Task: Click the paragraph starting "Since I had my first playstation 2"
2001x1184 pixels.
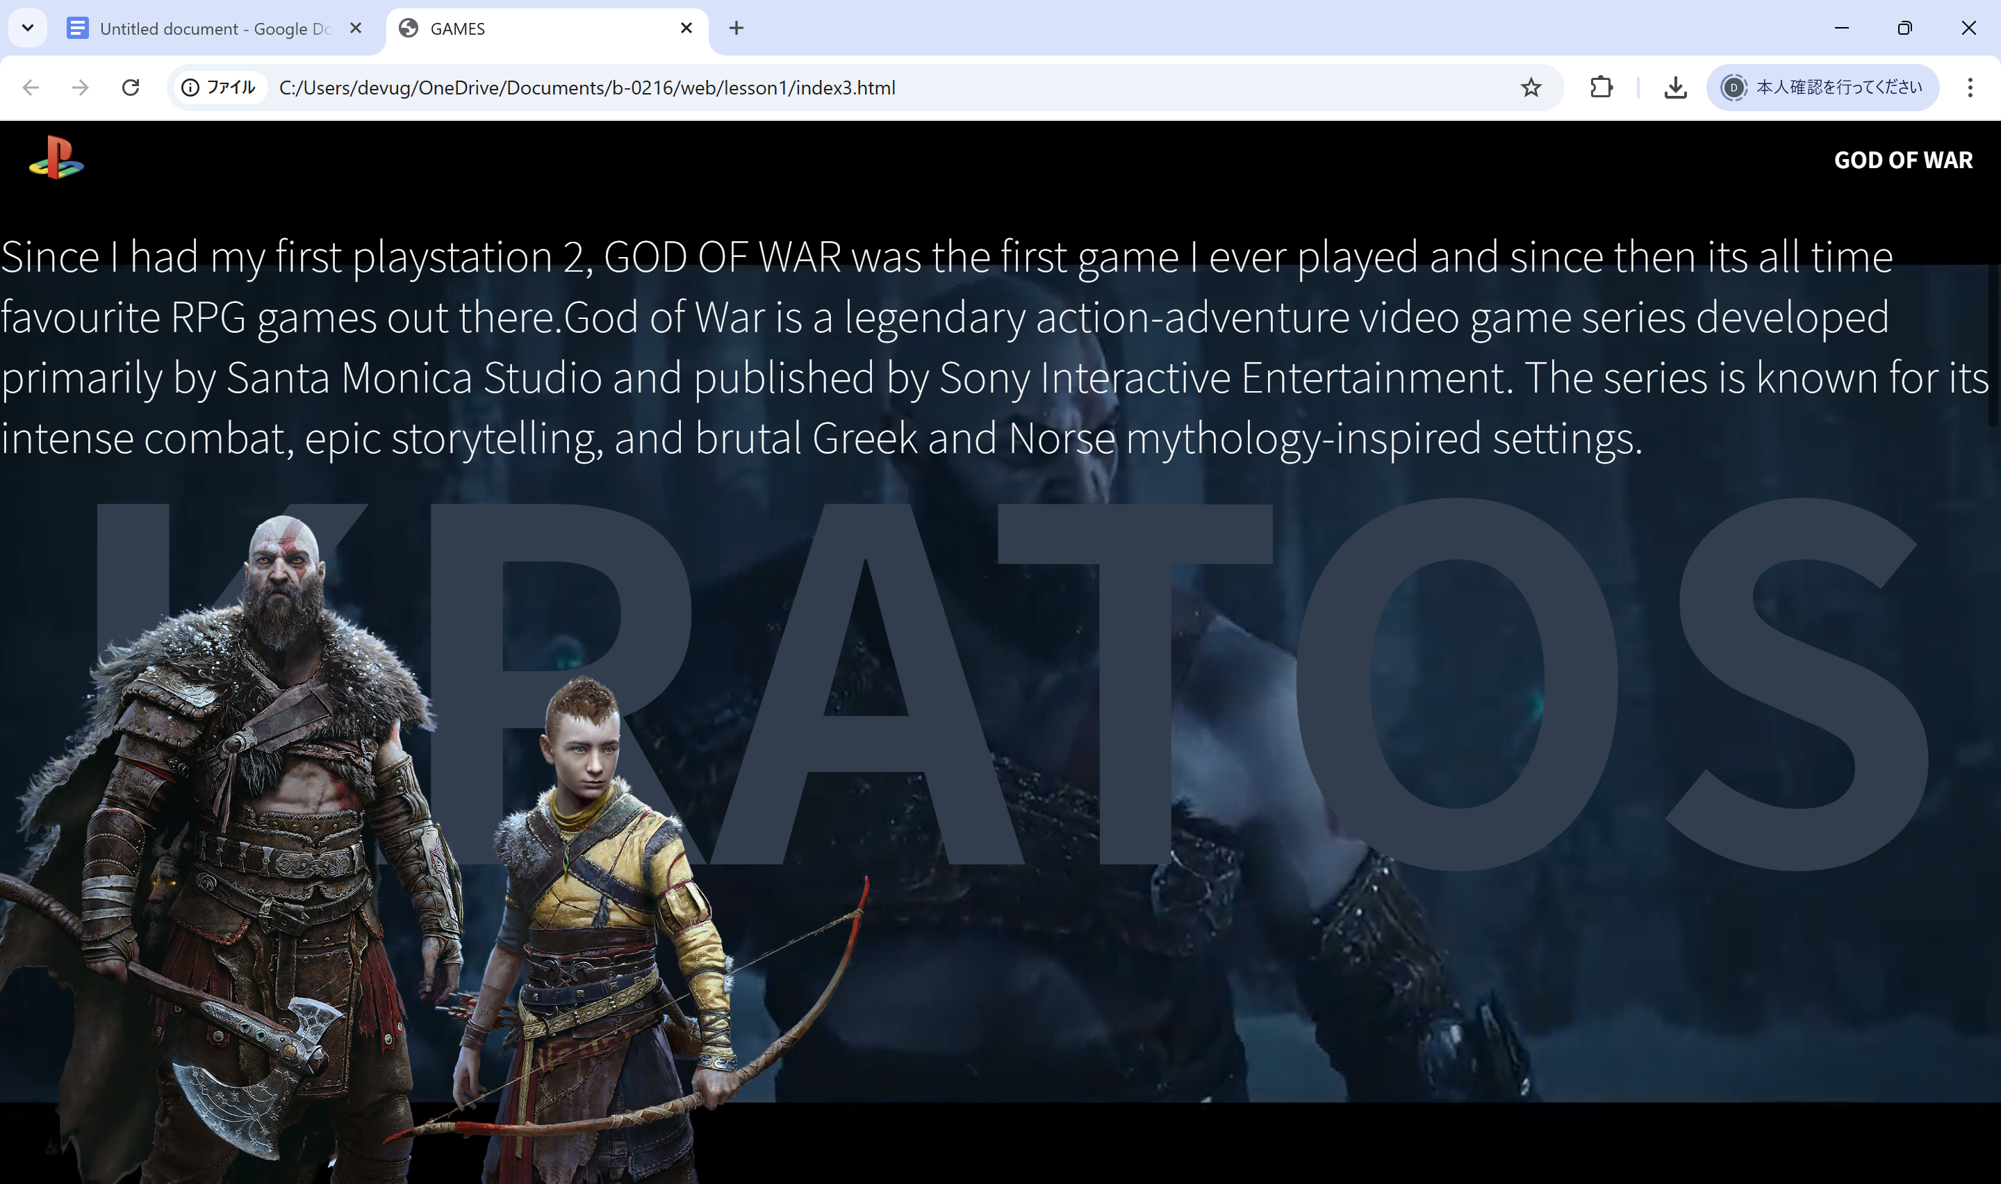Action: pos(994,347)
